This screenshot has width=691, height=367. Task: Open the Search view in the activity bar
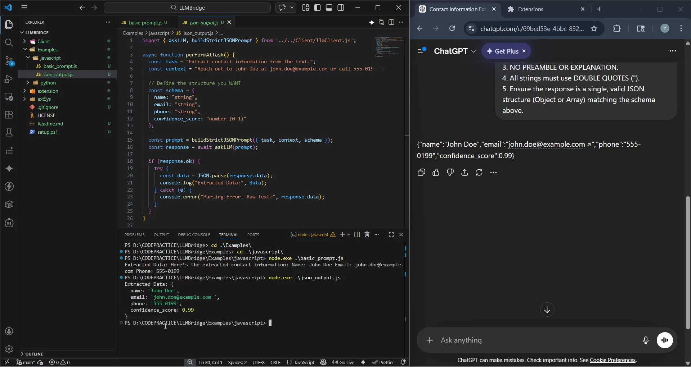(x=9, y=43)
